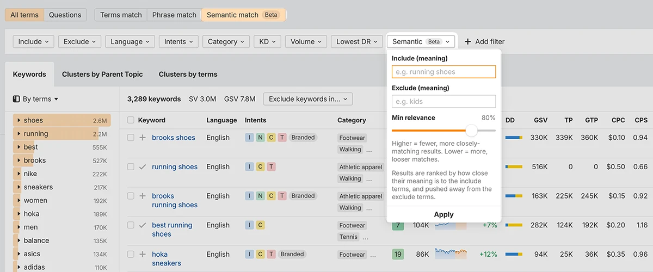The width and height of the screenshot is (653, 272).
Task: Click the T intent badge for running shoes
Action: point(272,167)
